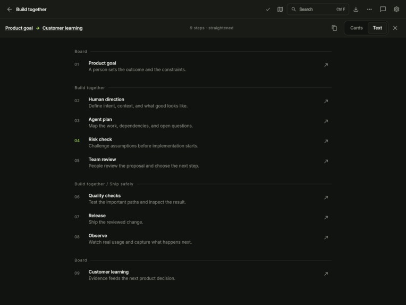Viewport: 406px width, 305px height.
Task: Click the checkmark icon in top toolbar
Action: (x=268, y=10)
